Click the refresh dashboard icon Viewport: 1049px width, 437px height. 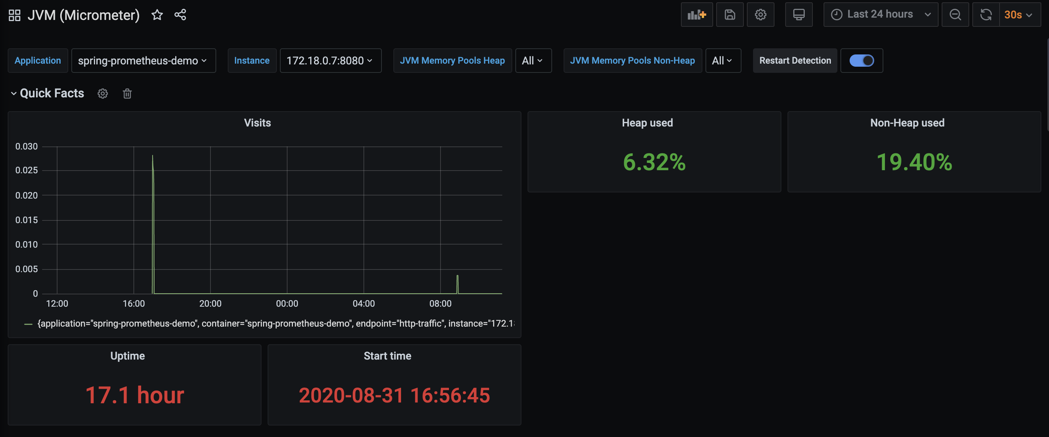click(985, 15)
